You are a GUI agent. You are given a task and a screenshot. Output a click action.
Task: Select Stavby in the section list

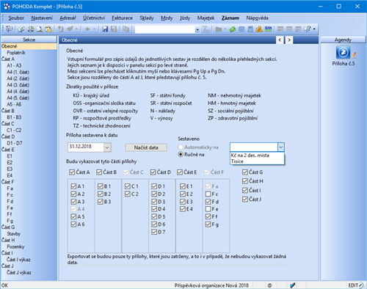(x=14, y=233)
